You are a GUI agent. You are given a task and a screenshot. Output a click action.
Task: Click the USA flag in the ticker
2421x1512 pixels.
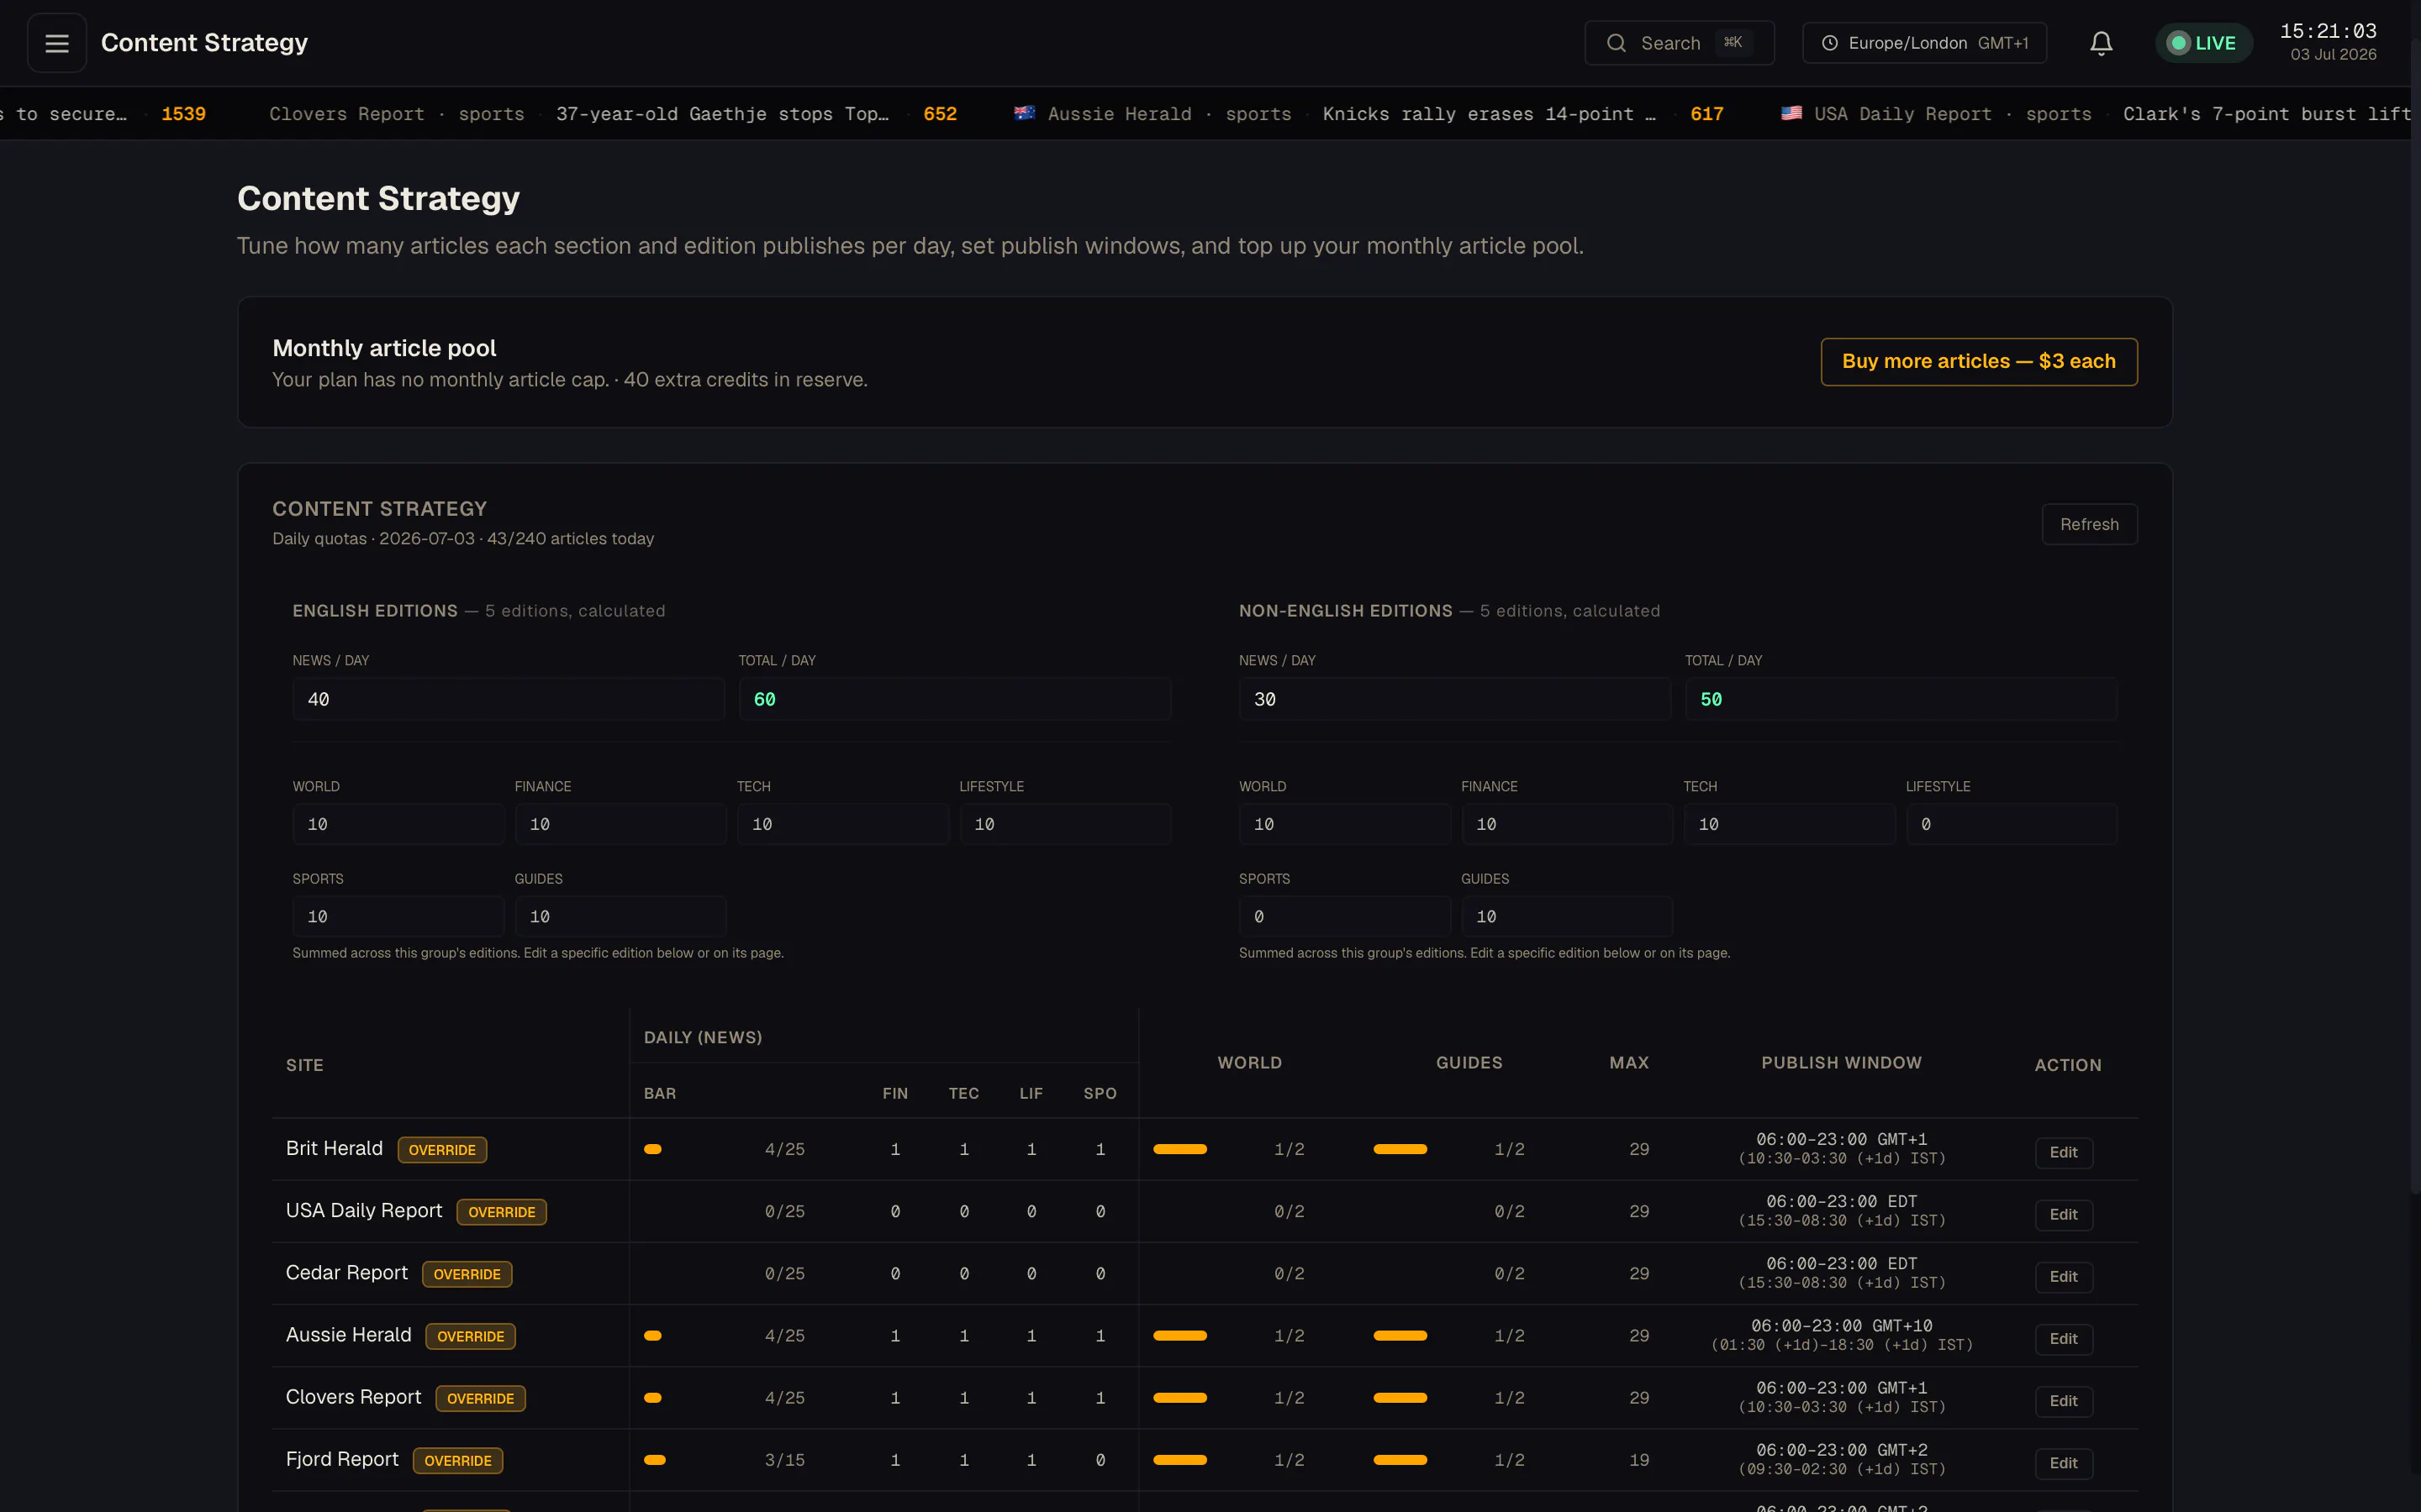(1791, 113)
